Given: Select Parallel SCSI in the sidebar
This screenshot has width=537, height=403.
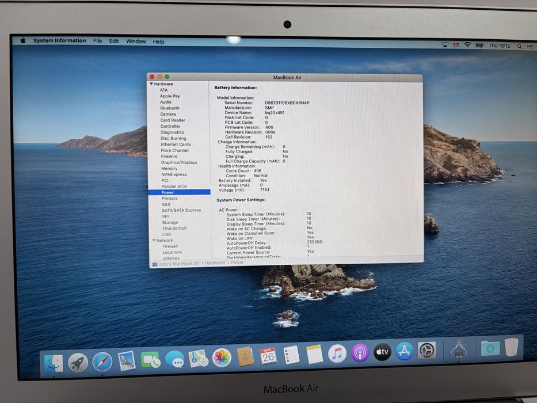Looking at the screenshot, I should coord(174,187).
